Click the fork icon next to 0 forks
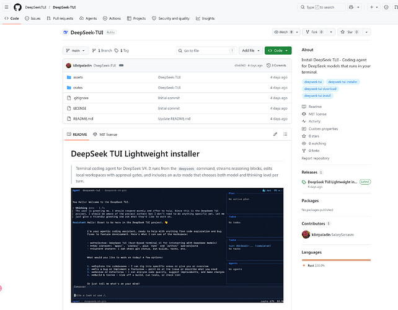The width and height of the screenshot is (398, 310). (x=304, y=151)
